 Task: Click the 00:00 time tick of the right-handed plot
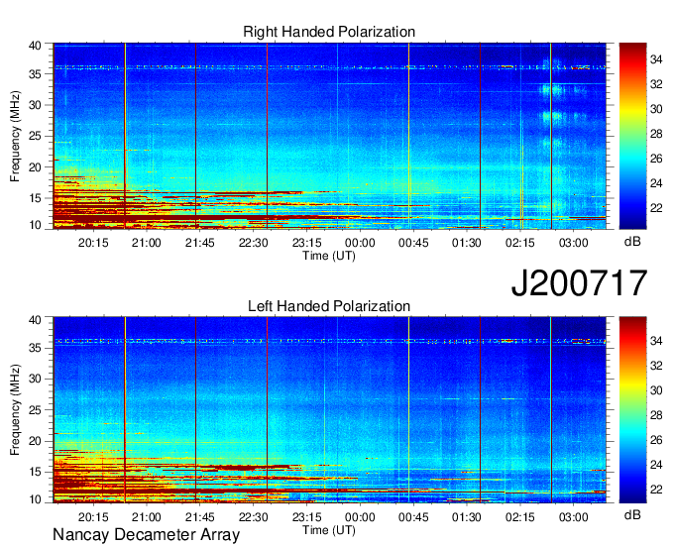(x=360, y=243)
